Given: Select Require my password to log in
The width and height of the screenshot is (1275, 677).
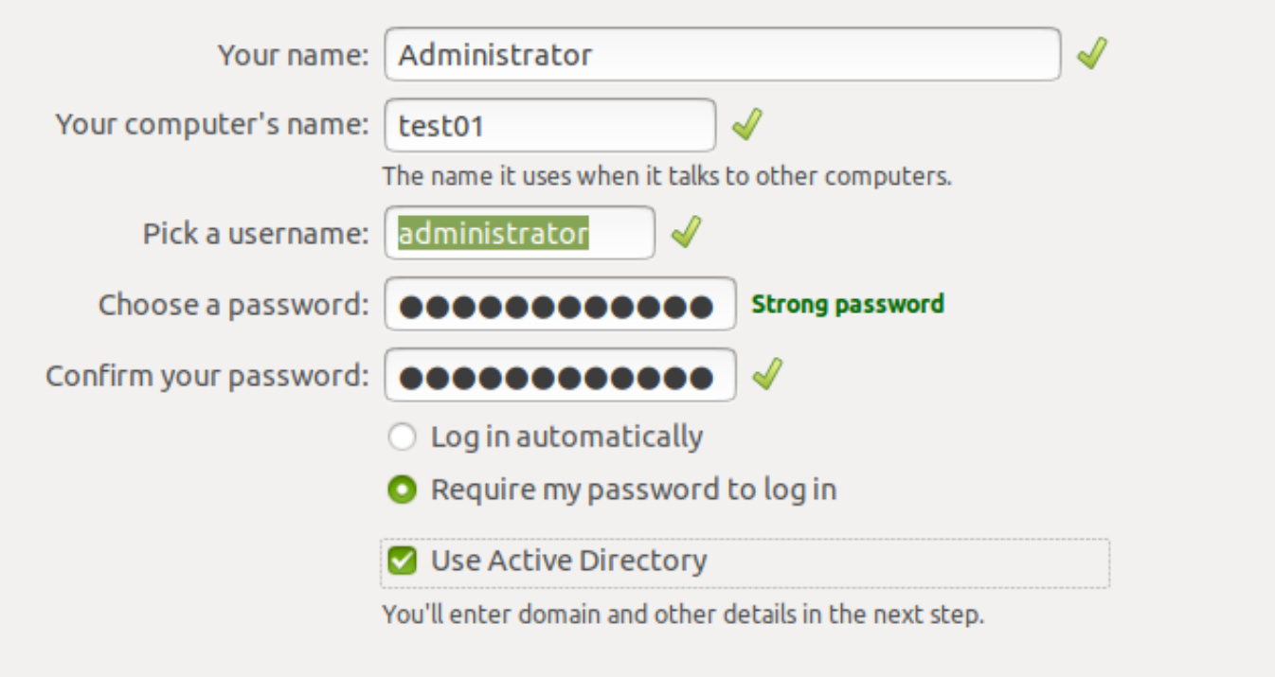Looking at the screenshot, I should (403, 490).
